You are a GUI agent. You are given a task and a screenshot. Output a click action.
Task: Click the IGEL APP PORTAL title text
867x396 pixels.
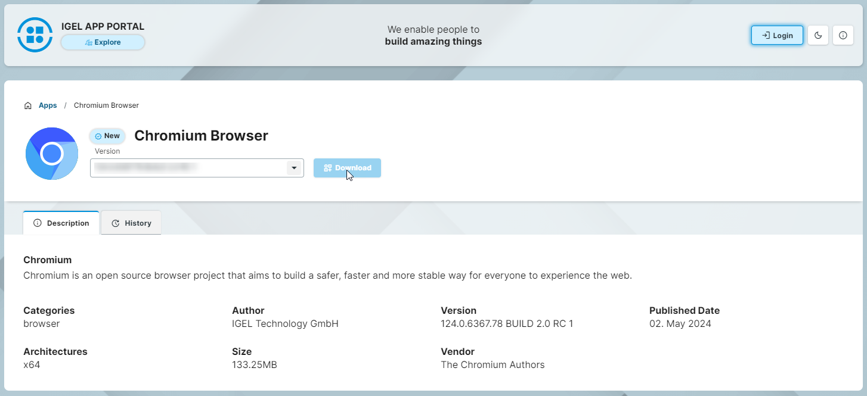pyautogui.click(x=103, y=27)
